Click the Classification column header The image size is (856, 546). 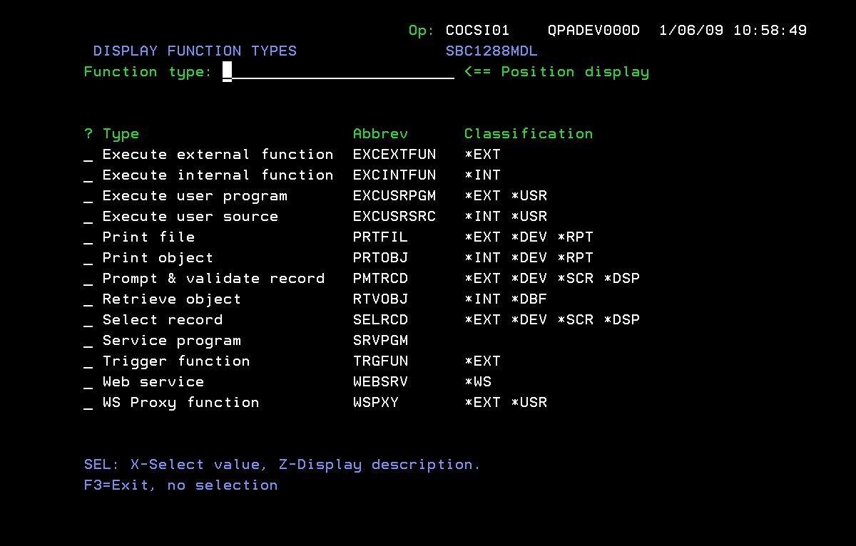click(x=529, y=134)
